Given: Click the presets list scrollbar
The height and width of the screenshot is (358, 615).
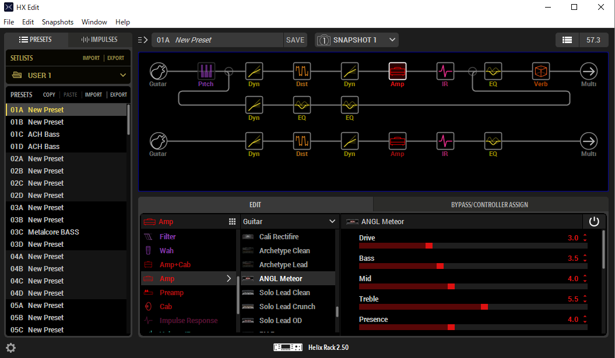Looking at the screenshot, I should click(x=128, y=120).
